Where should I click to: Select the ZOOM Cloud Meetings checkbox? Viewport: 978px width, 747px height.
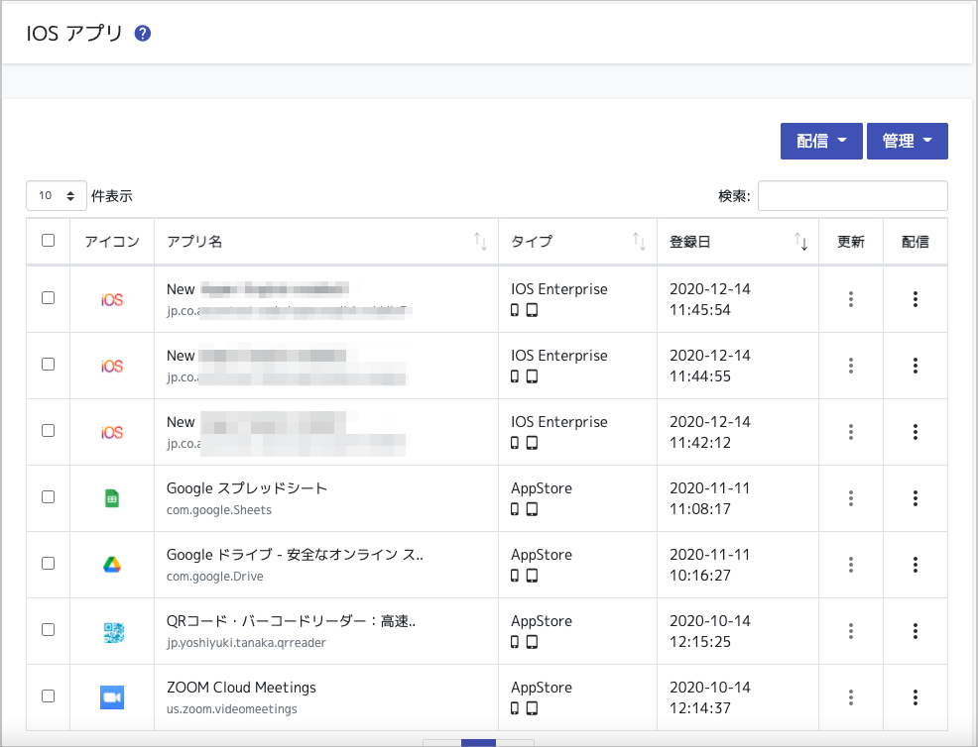tap(48, 695)
